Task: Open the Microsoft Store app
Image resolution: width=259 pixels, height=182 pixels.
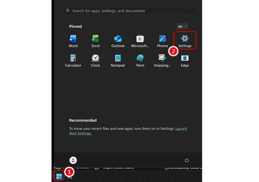Action: [x=140, y=41]
